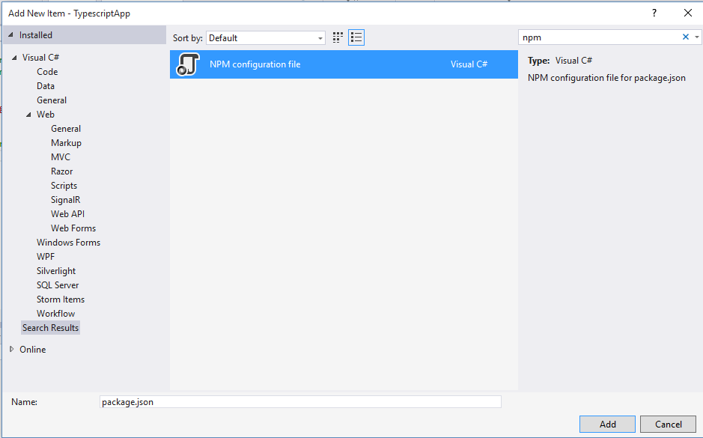Click the Add button
This screenshot has width=703, height=438.
coord(607,424)
